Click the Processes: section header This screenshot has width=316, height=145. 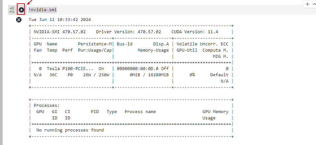tap(47, 106)
